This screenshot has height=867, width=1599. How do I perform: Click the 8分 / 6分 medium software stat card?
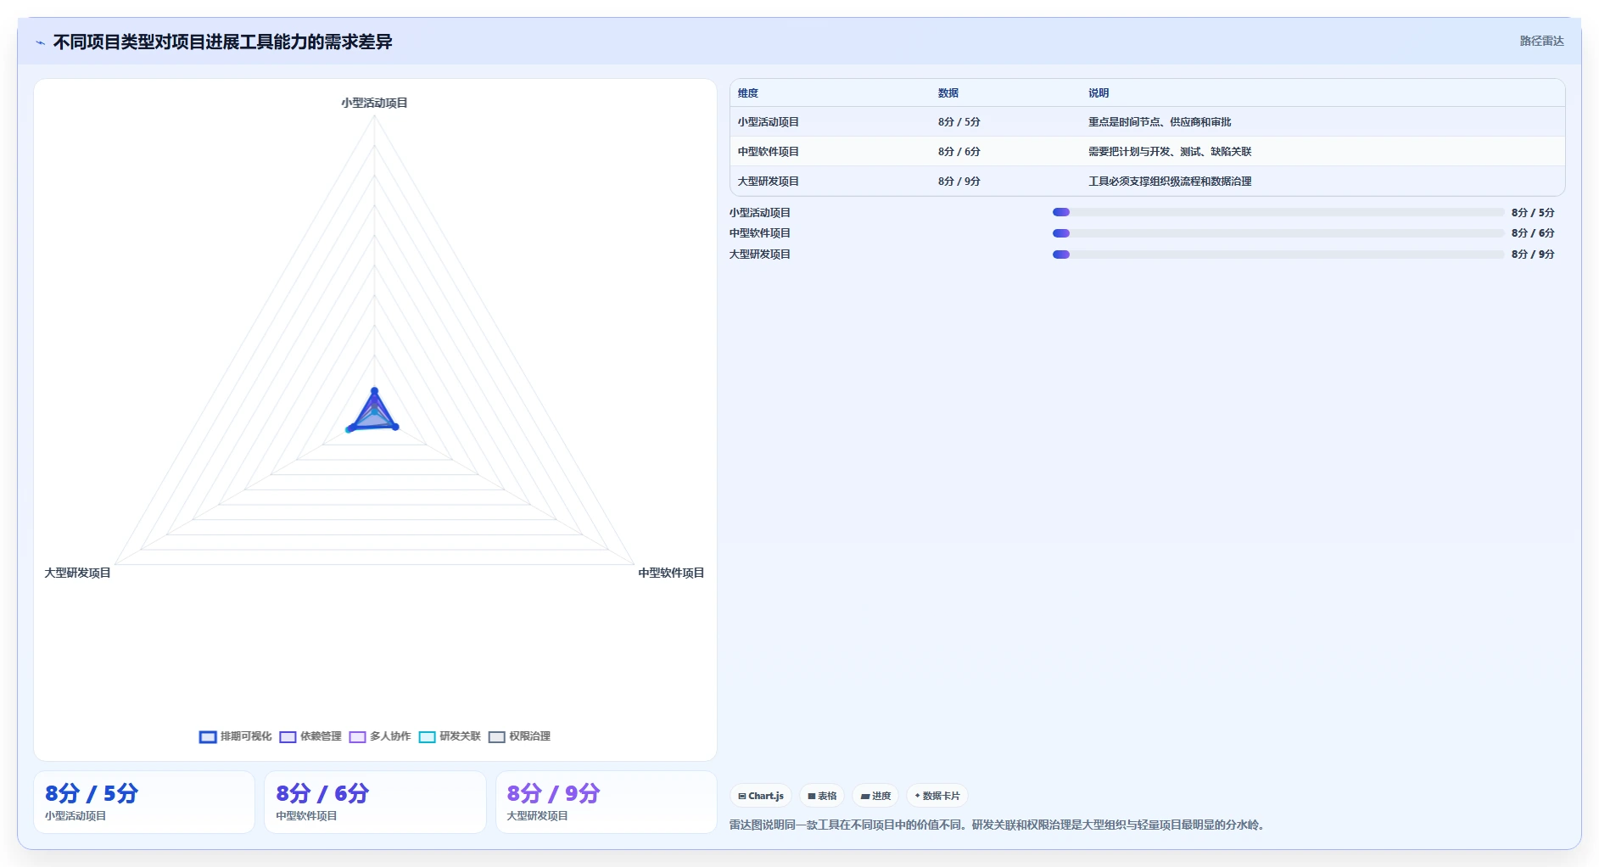point(375,802)
